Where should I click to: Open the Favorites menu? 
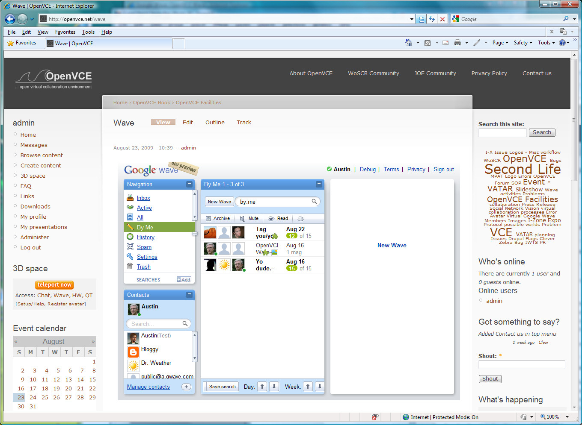[x=65, y=32]
